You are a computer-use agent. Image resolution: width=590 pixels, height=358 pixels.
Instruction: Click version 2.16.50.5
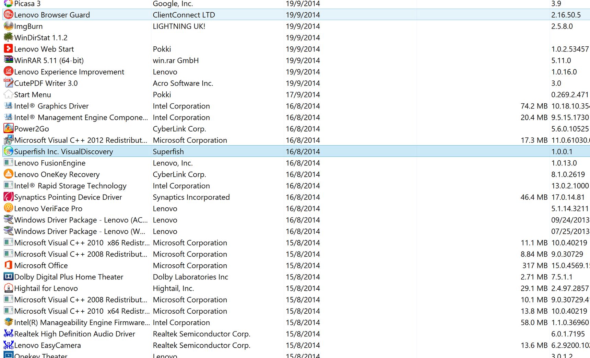click(x=566, y=15)
